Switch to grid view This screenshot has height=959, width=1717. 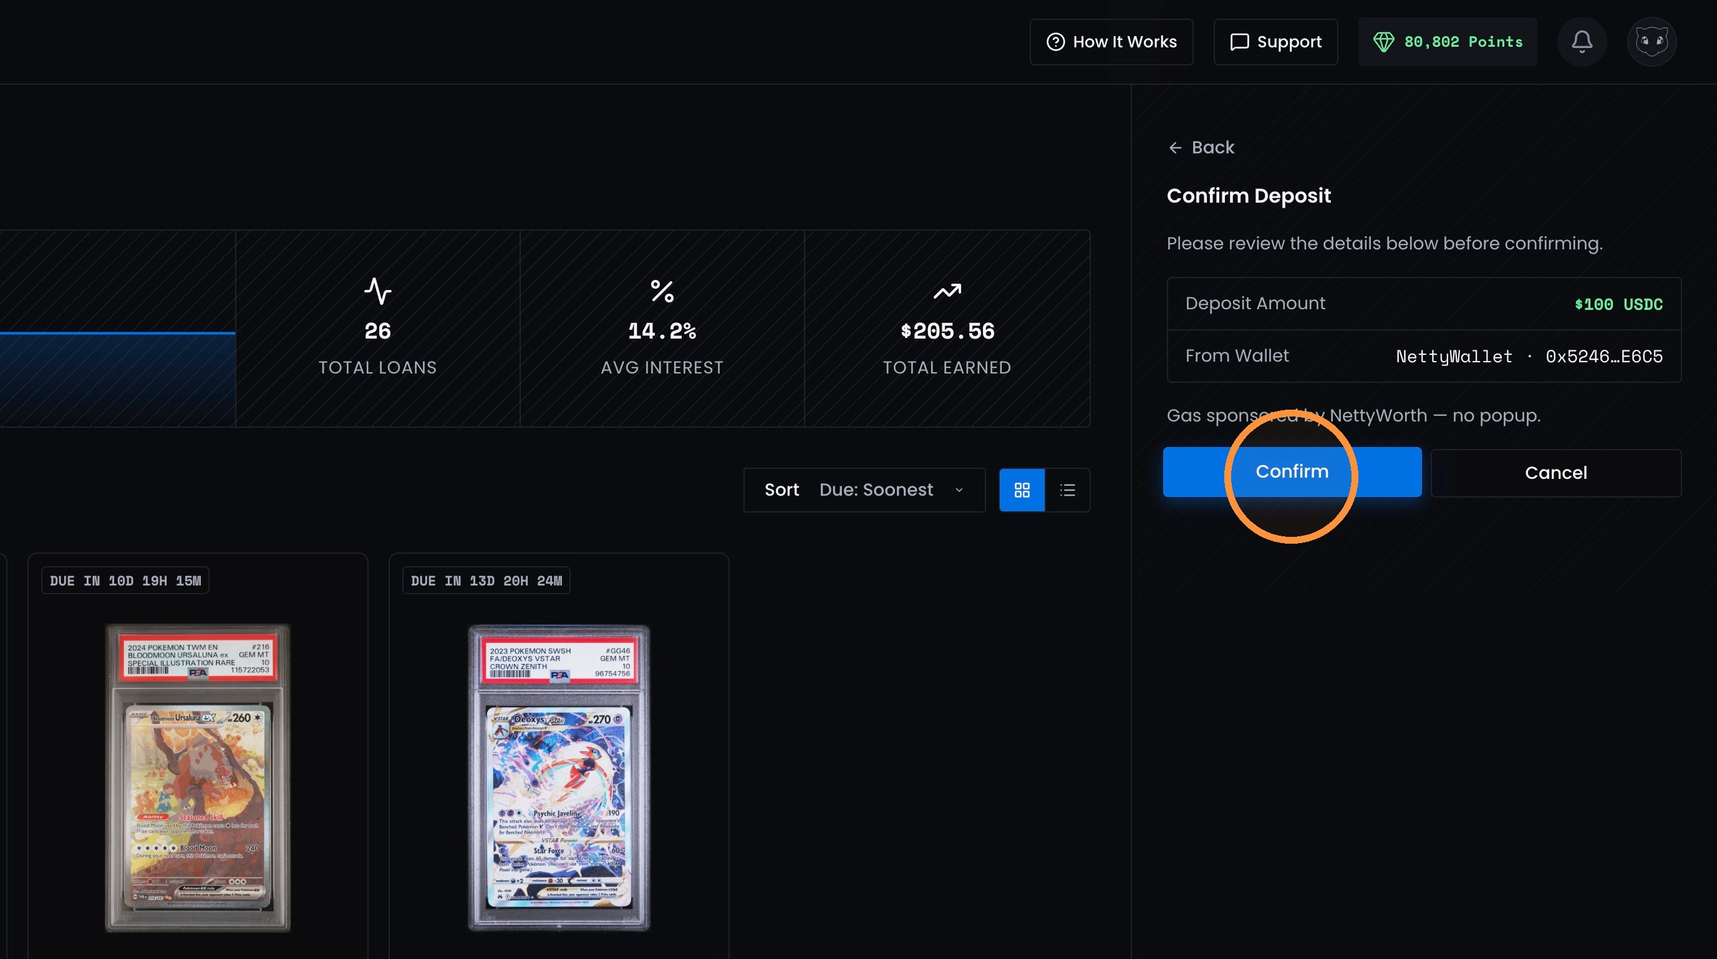pyautogui.click(x=1022, y=490)
